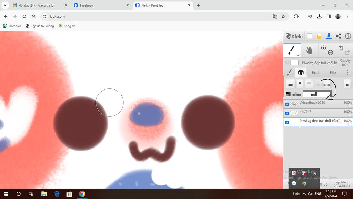Open the Home.vn bookmark
353x199 pixels.
pyautogui.click(x=12, y=26)
